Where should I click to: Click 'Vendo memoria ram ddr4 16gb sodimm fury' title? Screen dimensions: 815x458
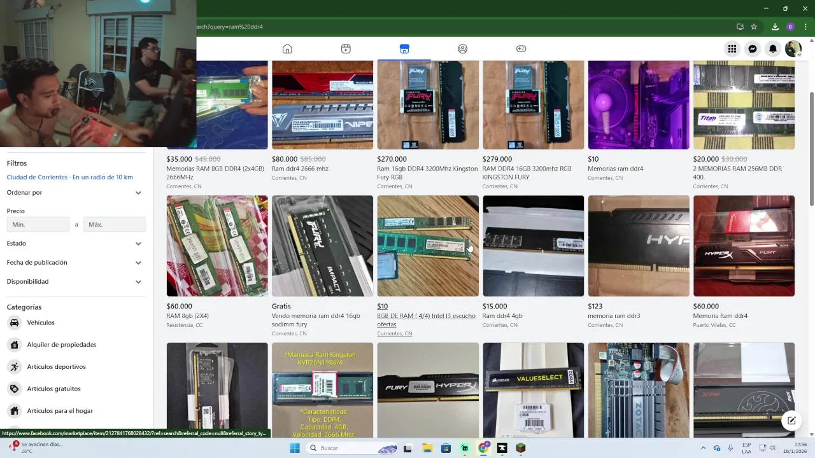click(316, 320)
